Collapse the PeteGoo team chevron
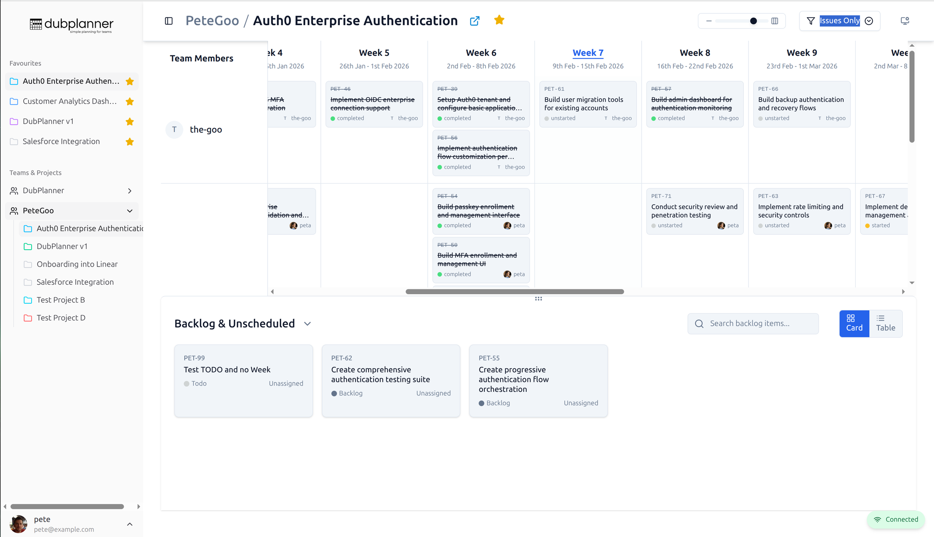Image resolution: width=934 pixels, height=537 pixels. [129, 211]
